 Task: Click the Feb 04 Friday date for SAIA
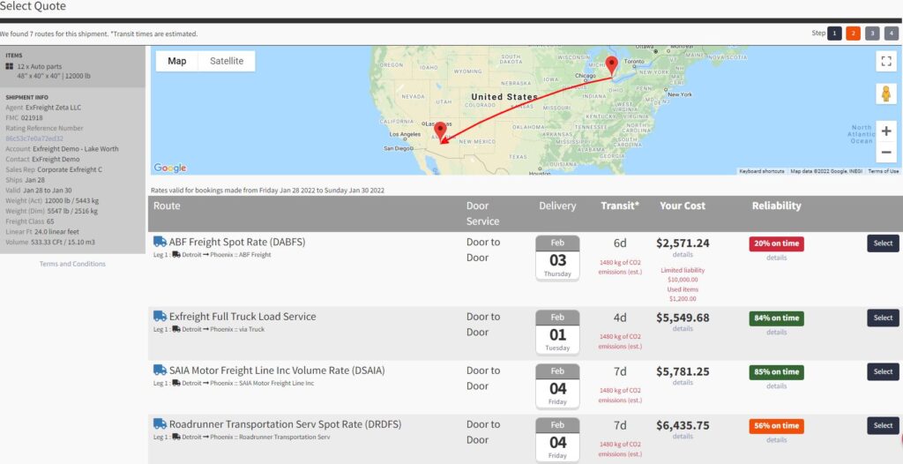(557, 386)
